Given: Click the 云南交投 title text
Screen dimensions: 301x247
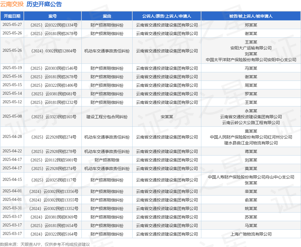Looking at the screenshot, I should pyautogui.click(x=12, y=4).
